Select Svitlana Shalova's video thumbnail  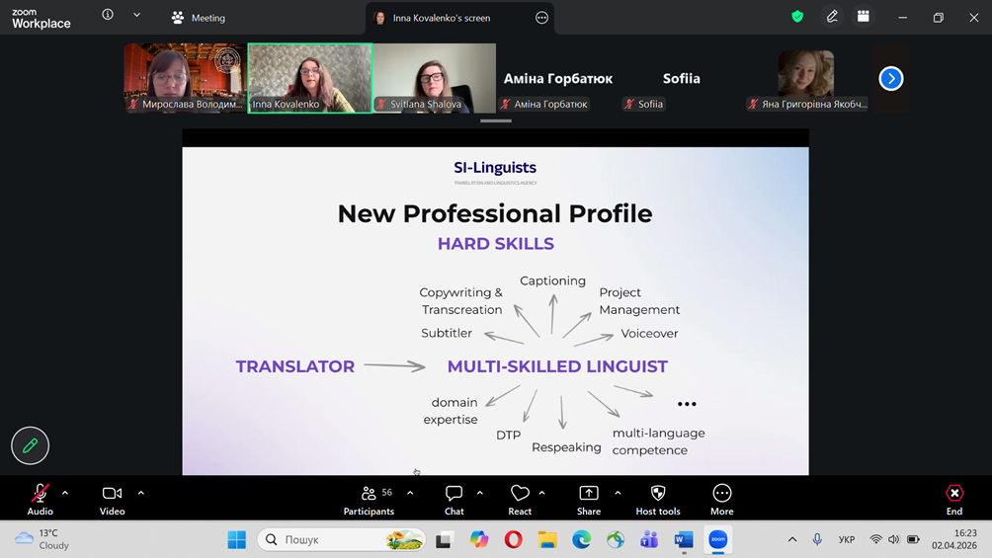coord(434,78)
